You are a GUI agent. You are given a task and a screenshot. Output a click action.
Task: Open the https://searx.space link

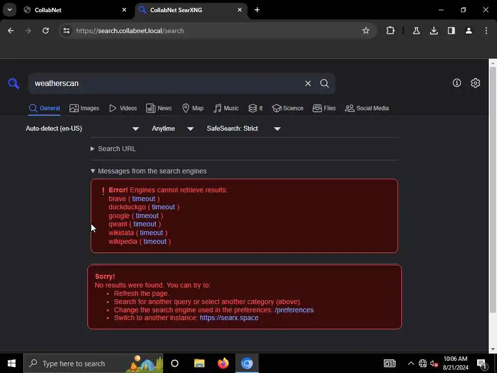[229, 318]
